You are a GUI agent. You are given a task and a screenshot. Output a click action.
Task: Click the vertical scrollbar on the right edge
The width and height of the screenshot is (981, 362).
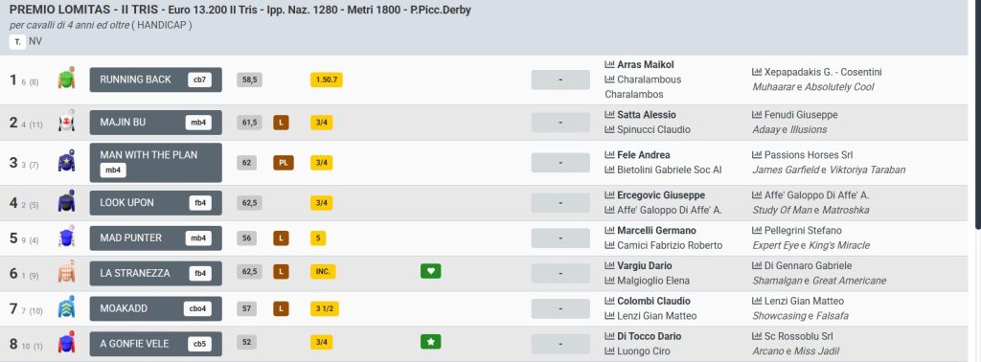tap(975, 113)
